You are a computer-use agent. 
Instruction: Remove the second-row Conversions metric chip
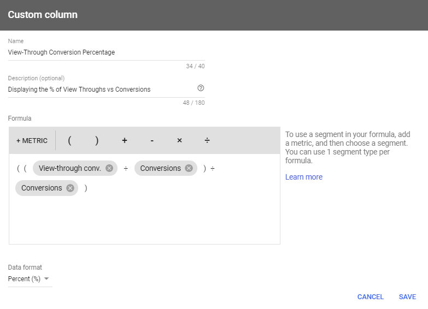70,188
